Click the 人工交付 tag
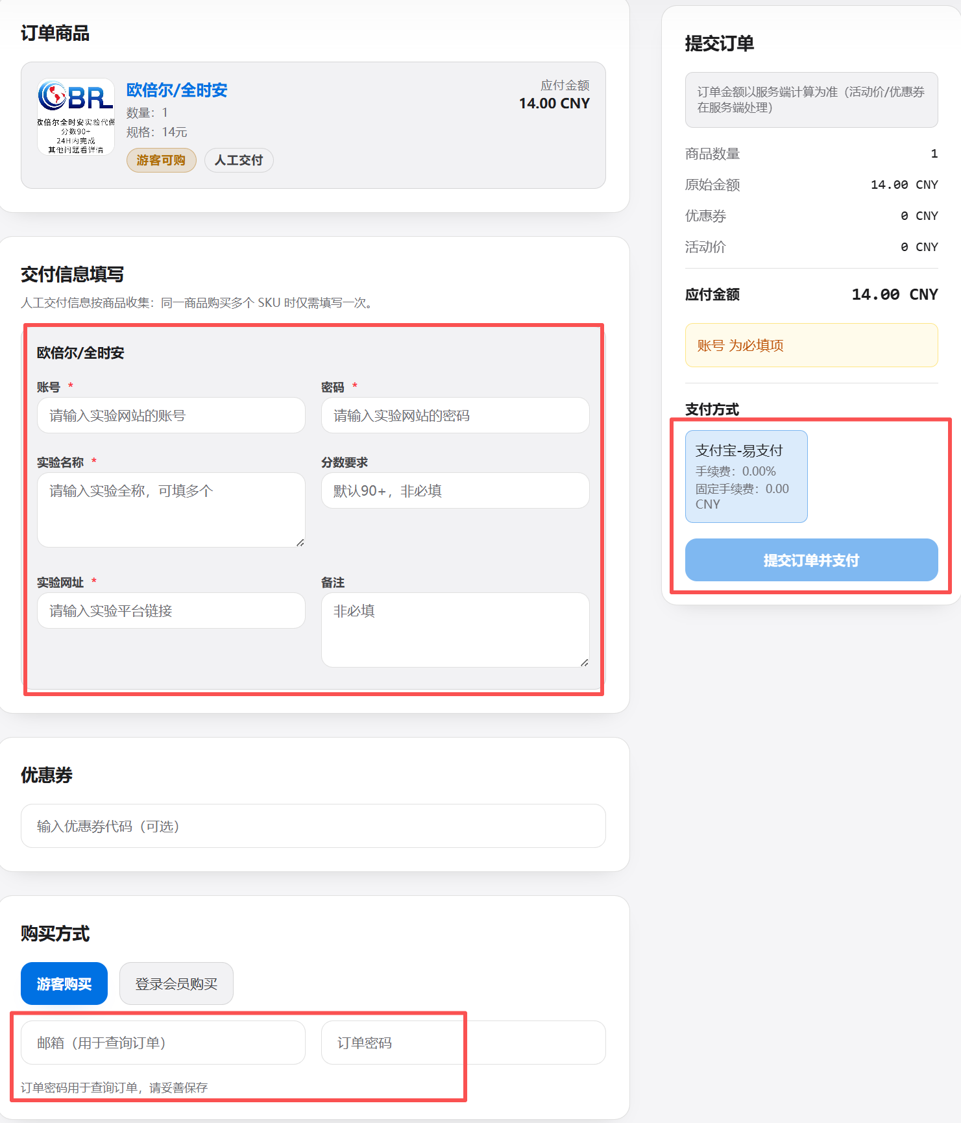 239,160
